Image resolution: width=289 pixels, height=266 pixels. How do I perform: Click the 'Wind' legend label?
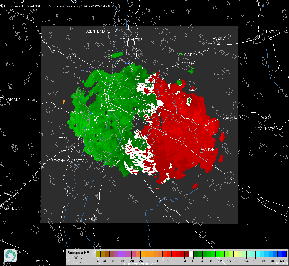[78, 257]
